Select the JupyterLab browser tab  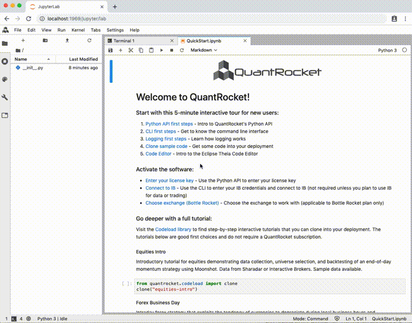pos(67,7)
